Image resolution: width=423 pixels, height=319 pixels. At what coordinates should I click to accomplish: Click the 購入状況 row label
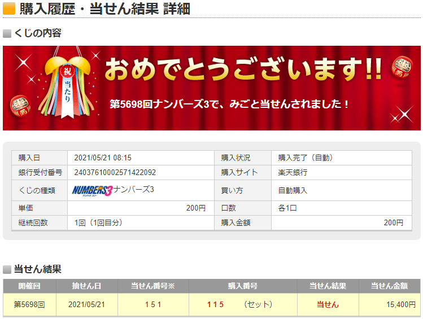[x=236, y=158]
